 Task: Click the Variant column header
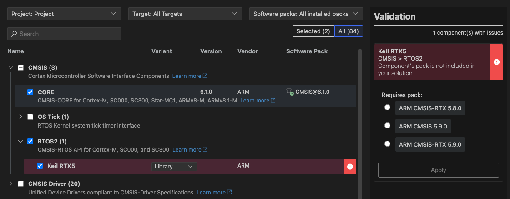tap(162, 51)
